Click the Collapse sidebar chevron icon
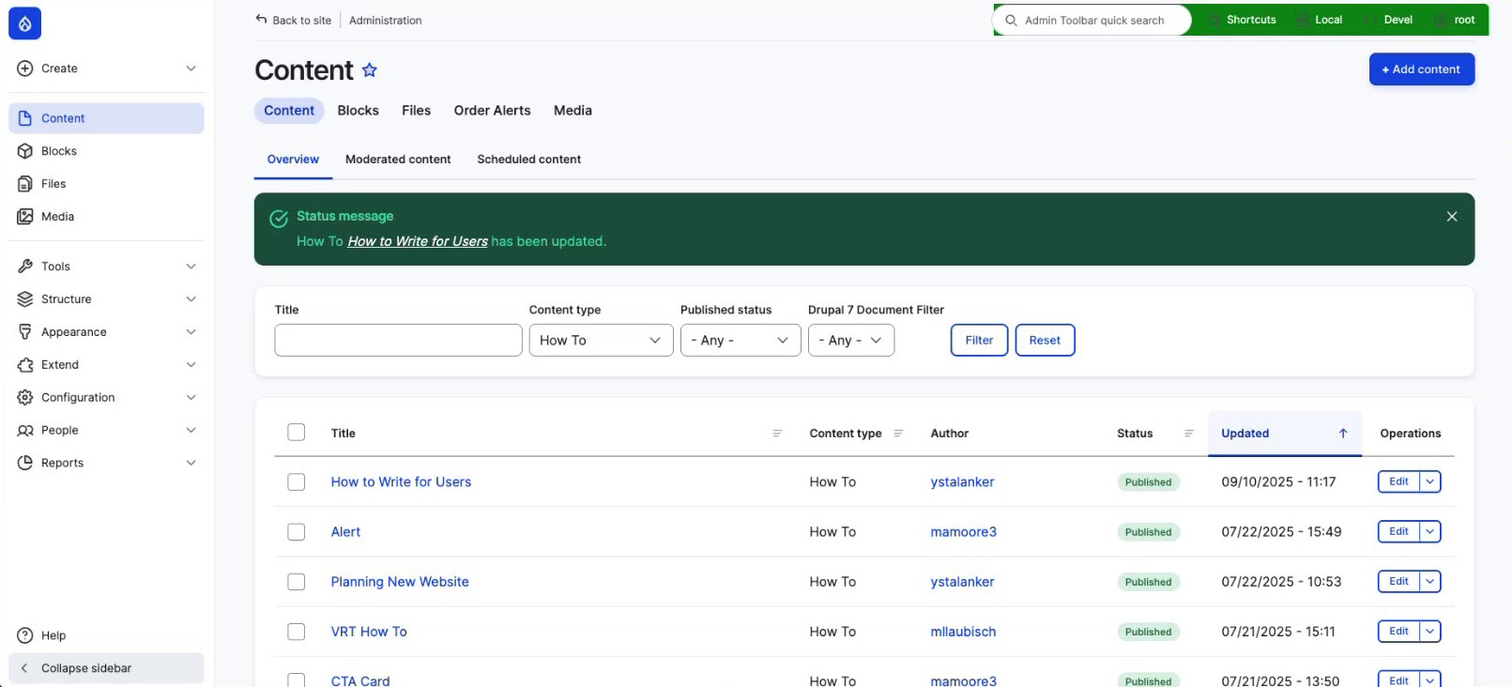The width and height of the screenshot is (1512, 687). [x=24, y=668]
